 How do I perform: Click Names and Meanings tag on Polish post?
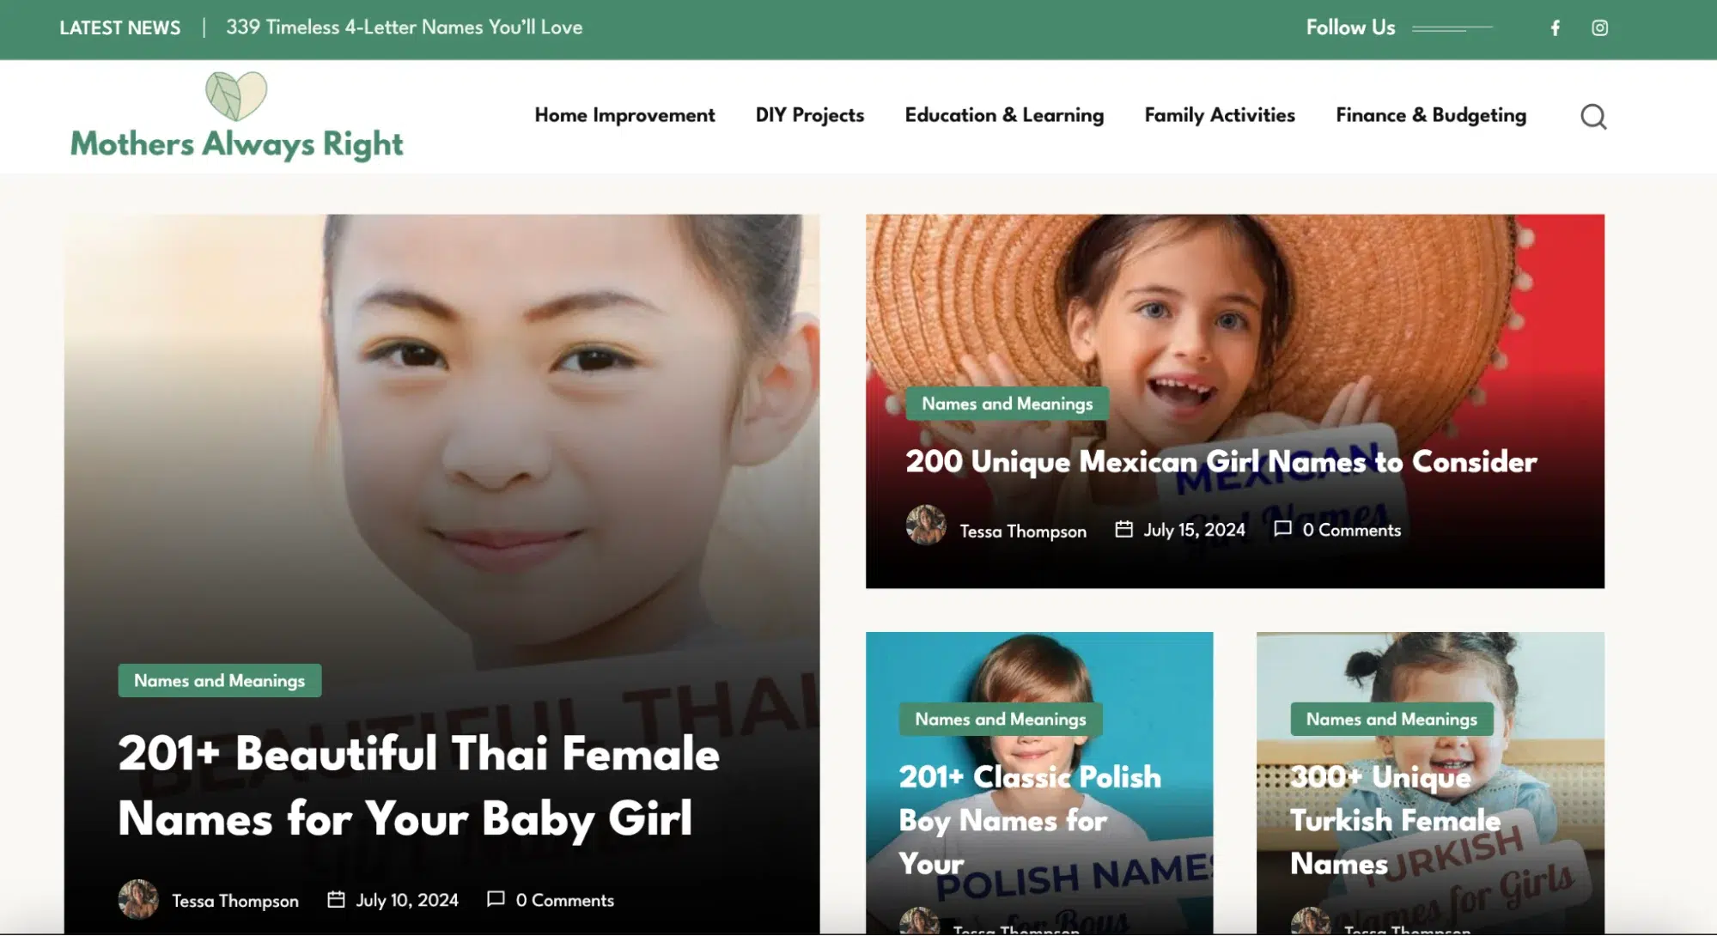click(x=1001, y=720)
